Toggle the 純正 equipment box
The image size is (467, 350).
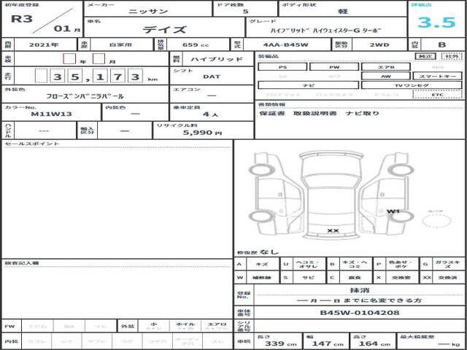click(423, 56)
